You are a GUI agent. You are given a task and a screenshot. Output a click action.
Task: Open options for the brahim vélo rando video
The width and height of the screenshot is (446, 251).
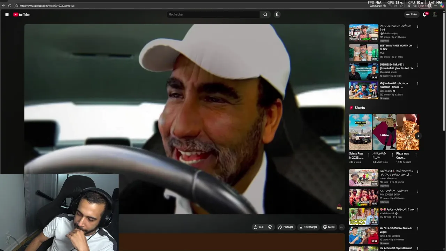[x=417, y=171]
